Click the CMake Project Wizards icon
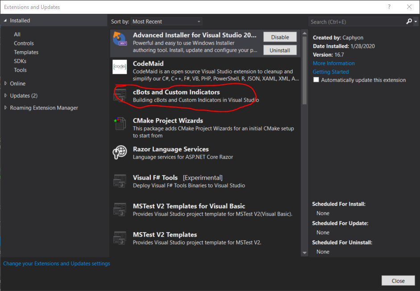This screenshot has height=291, width=420. coord(120,124)
